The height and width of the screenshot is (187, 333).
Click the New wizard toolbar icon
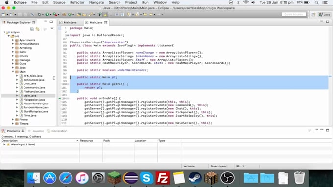pos(4,14)
